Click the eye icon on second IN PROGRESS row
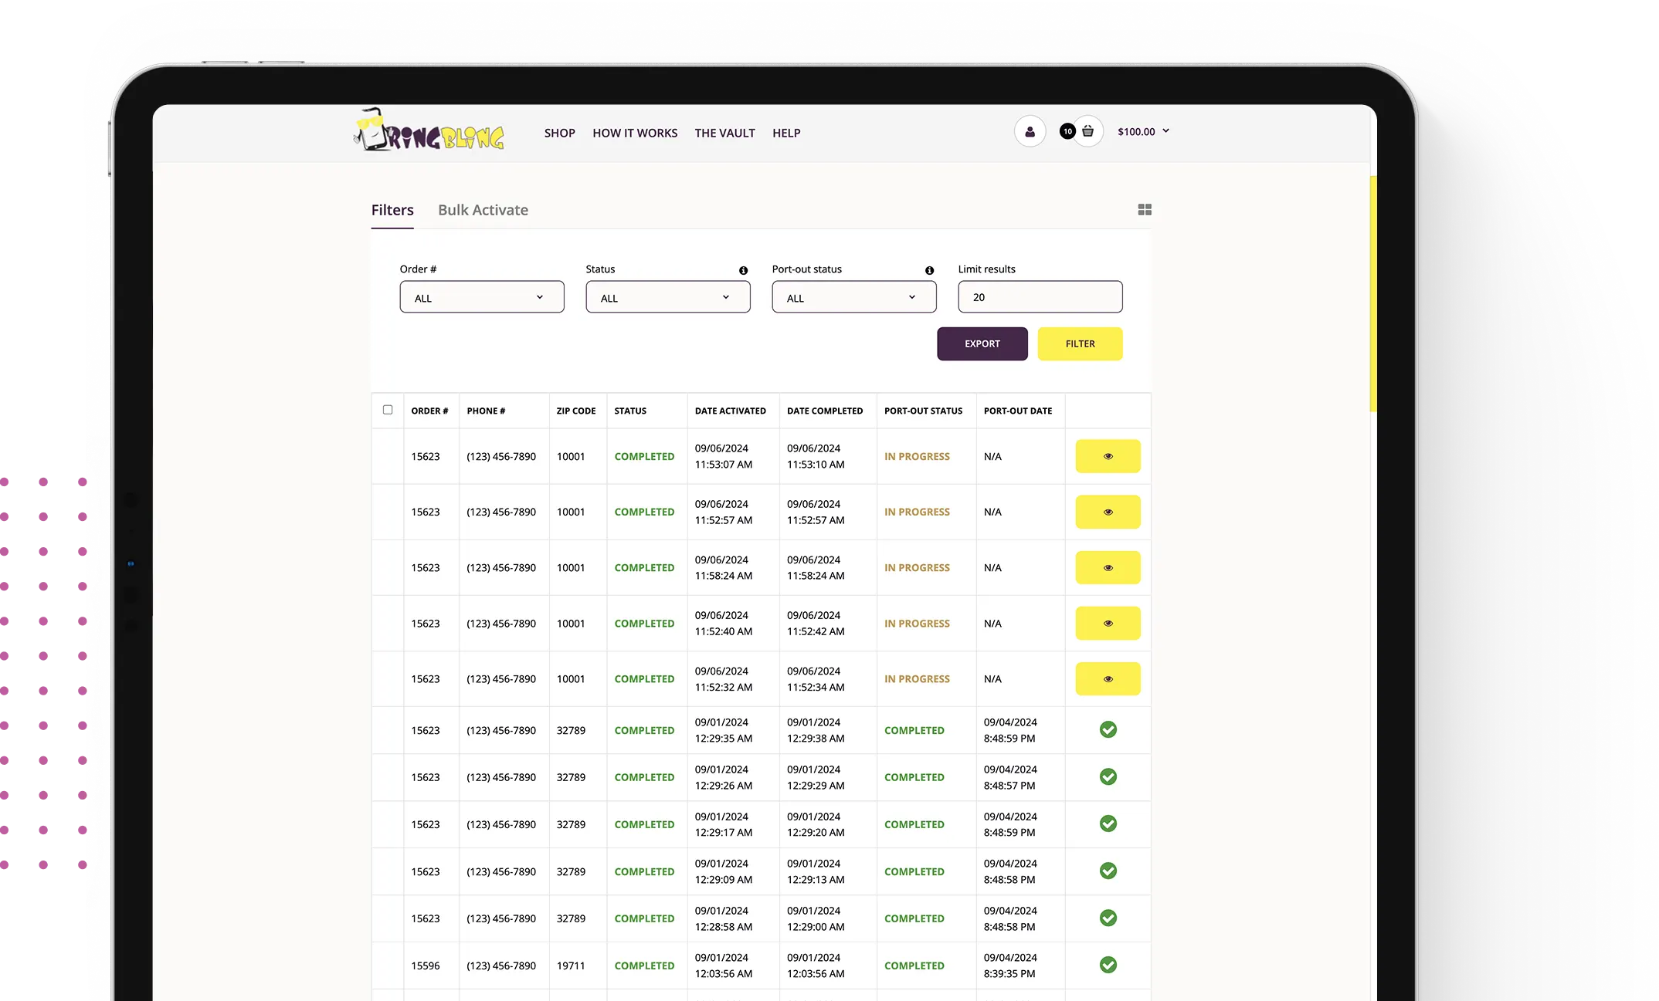The width and height of the screenshot is (1659, 1001). [1107, 512]
